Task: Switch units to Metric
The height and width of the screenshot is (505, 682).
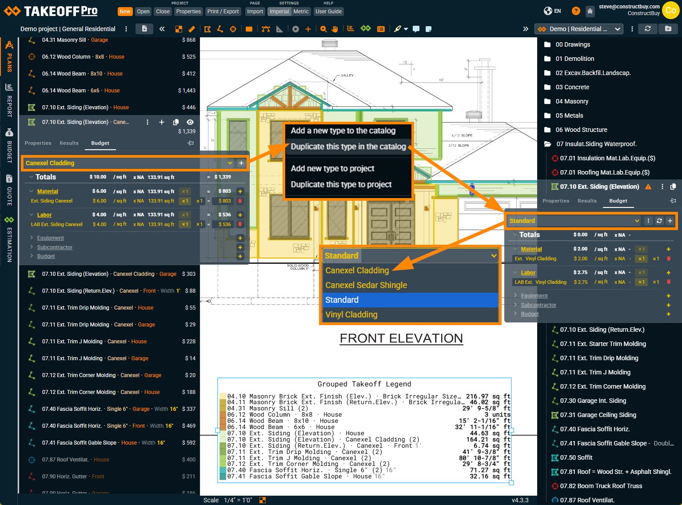Action: (301, 12)
